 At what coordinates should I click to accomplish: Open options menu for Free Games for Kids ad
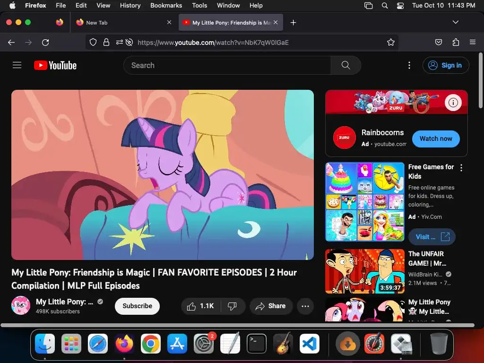coord(461,168)
